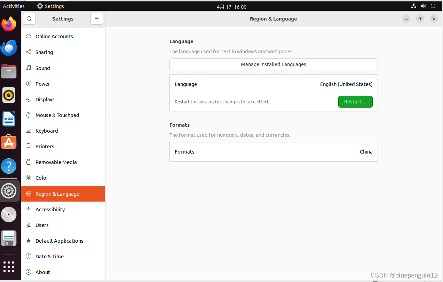Screen dimensions: 443x282
Task: Open Displays settings label
Action: tap(45, 99)
